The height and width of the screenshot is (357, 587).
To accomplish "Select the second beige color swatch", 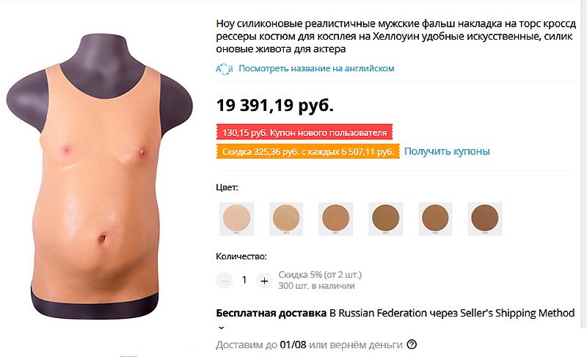I will 286,219.
